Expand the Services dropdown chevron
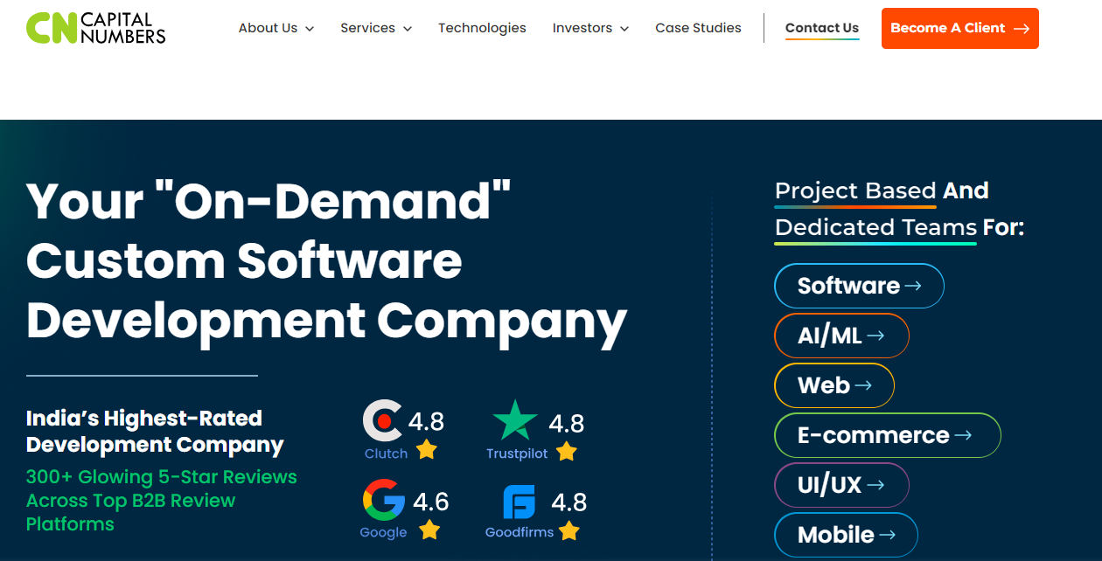The height and width of the screenshot is (561, 1102). pos(408,29)
